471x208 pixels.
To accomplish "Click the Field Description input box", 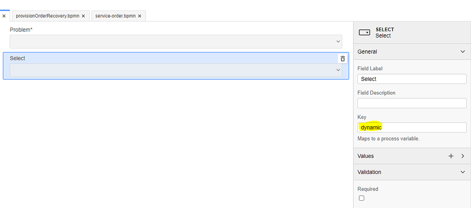I will (412, 103).
